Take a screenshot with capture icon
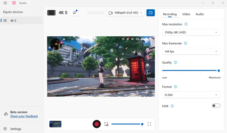Screen dimensions: 227x133 coord(106,124)
